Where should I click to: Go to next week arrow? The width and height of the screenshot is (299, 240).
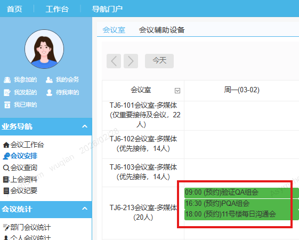click(x=131, y=61)
